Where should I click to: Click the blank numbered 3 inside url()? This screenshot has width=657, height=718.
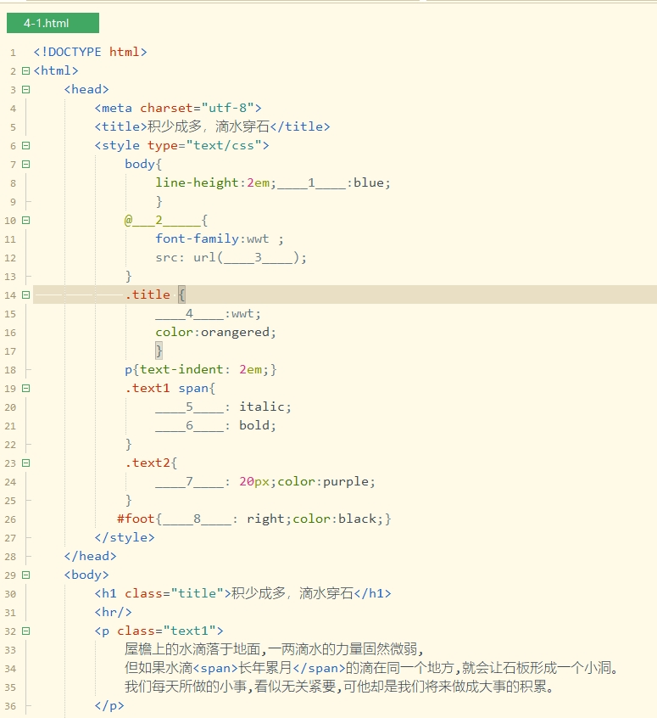tap(258, 258)
